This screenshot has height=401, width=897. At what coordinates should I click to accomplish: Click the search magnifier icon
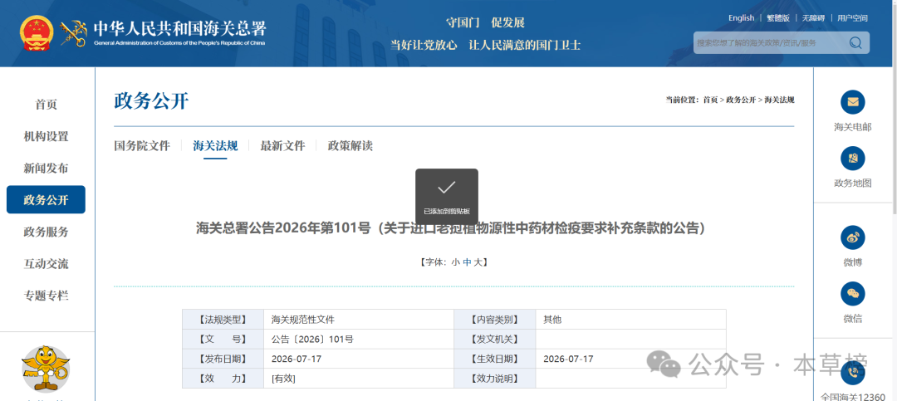click(855, 43)
